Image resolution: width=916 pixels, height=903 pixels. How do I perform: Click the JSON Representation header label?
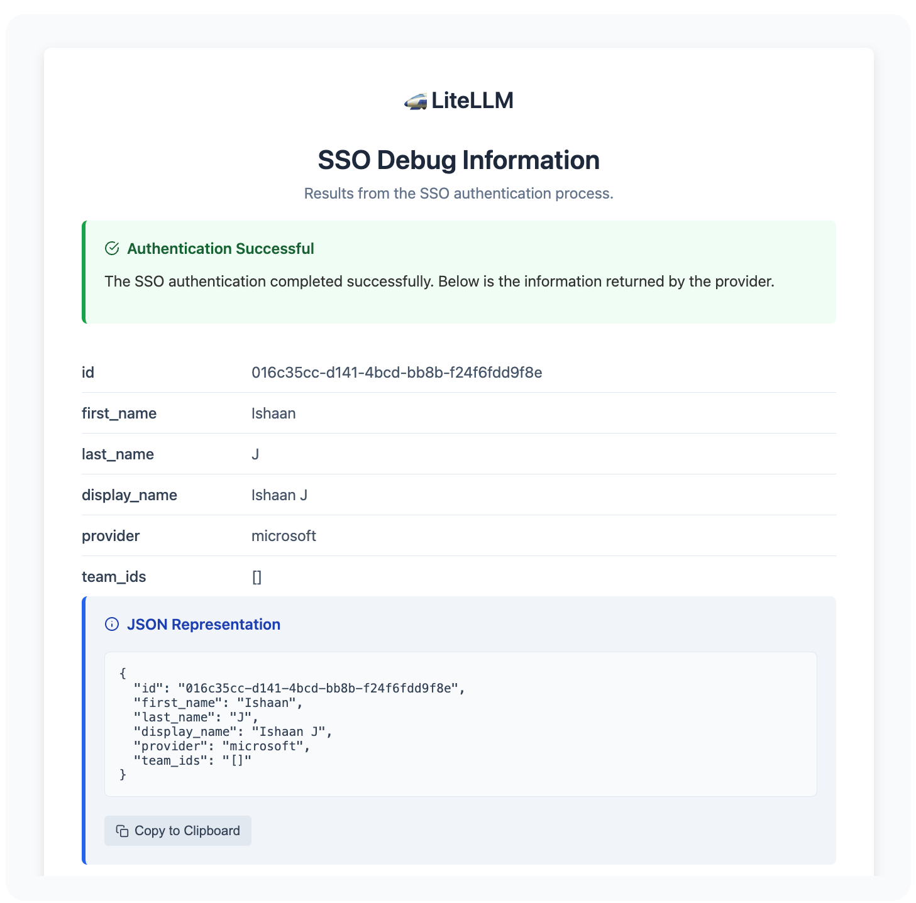(204, 624)
